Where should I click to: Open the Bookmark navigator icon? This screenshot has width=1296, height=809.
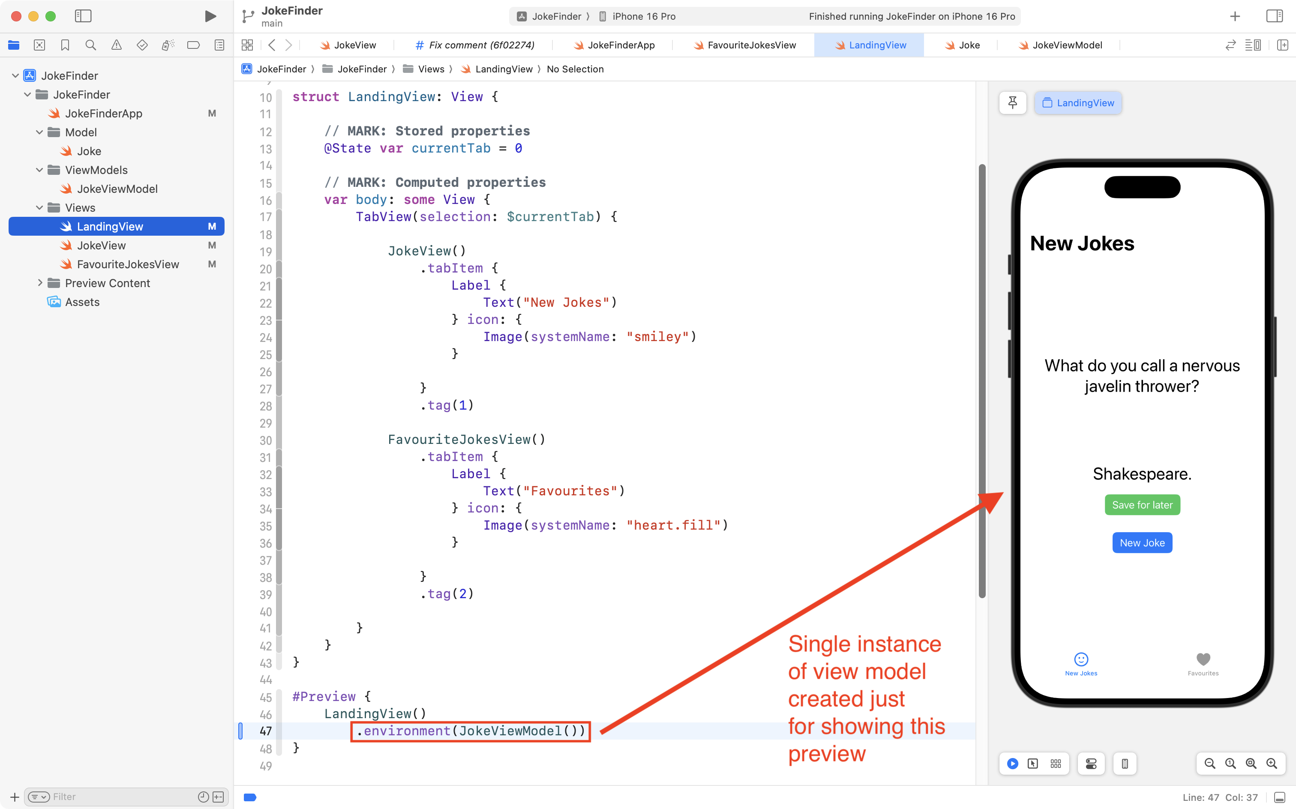click(65, 45)
